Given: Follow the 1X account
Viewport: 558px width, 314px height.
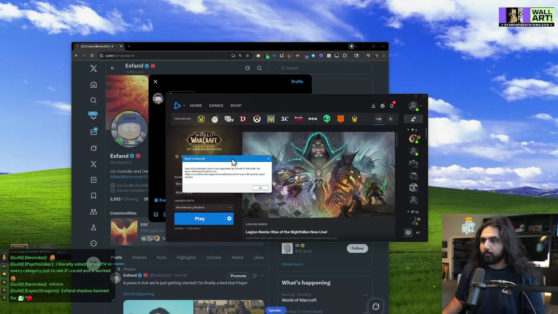Looking at the screenshot, I should coord(357,248).
